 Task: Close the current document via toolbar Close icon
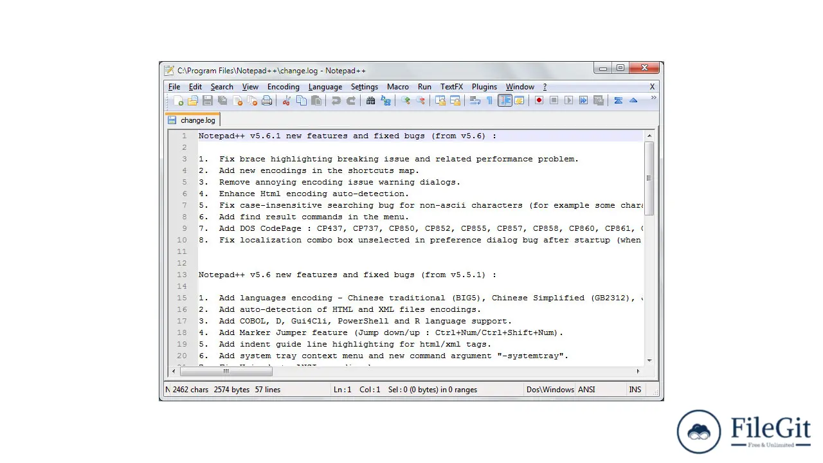coord(238,100)
